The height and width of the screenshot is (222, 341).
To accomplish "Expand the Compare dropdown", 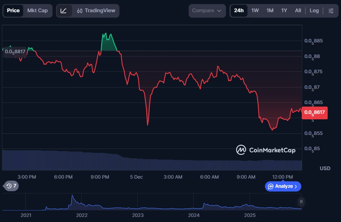I will pyautogui.click(x=207, y=11).
